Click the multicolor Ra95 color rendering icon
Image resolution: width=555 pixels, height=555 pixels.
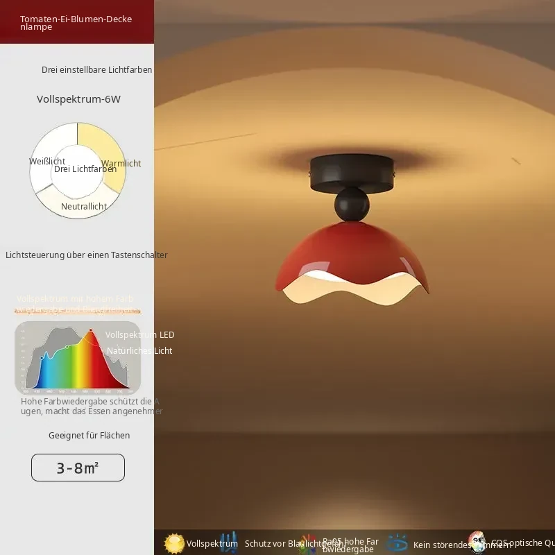point(308,544)
